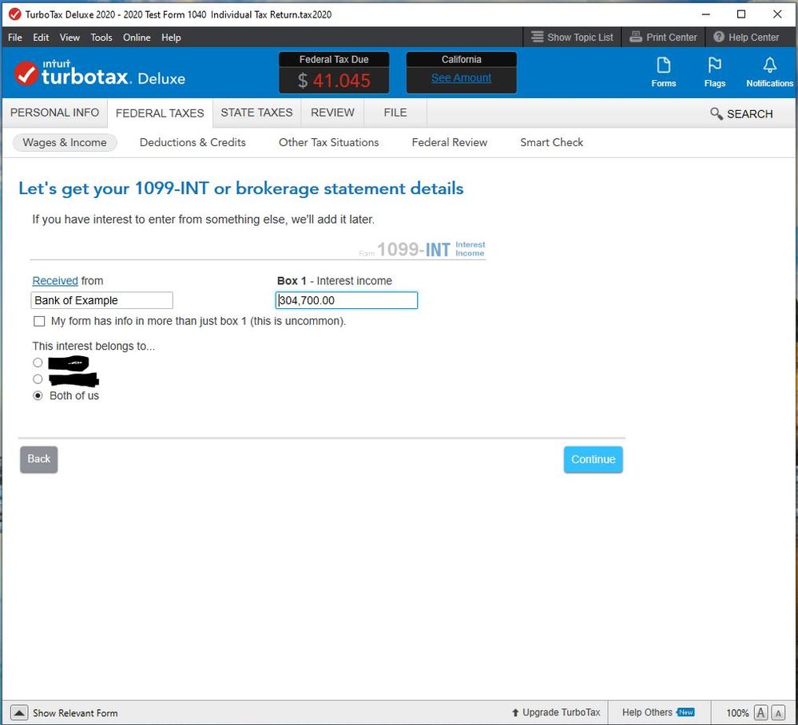Click the 'Print Center' label
This screenshot has width=798, height=725.
click(x=671, y=38)
